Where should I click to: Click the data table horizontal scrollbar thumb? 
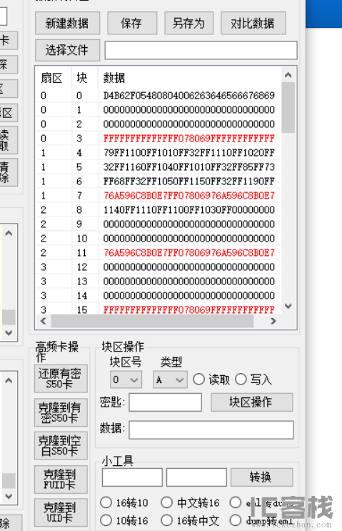(x=152, y=321)
